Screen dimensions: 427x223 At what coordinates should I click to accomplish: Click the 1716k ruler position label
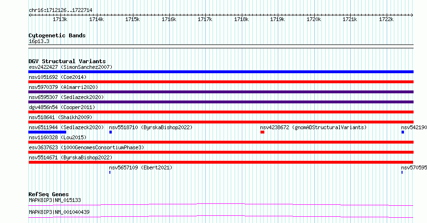point(169,19)
